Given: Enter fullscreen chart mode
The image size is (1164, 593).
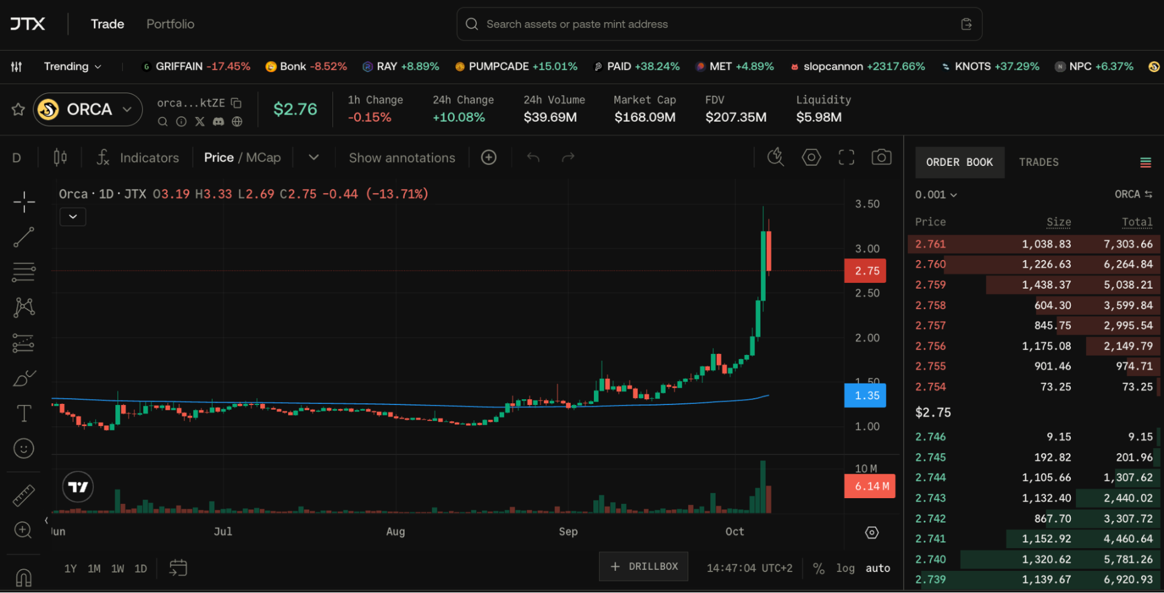Looking at the screenshot, I should click(x=846, y=157).
